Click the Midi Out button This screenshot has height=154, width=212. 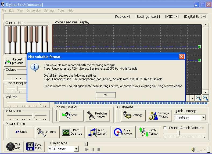[13, 146]
